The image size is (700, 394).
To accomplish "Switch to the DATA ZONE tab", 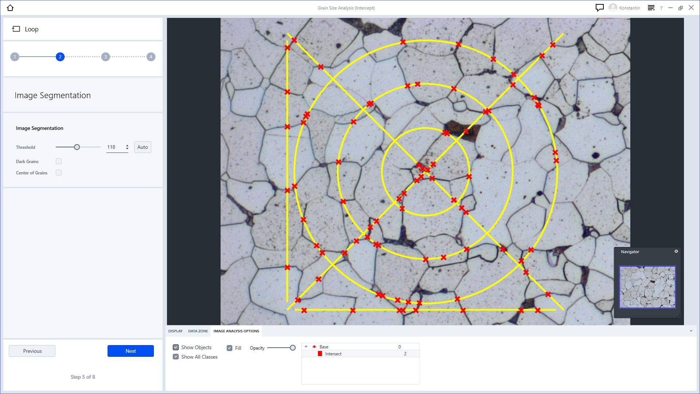I will [x=198, y=331].
